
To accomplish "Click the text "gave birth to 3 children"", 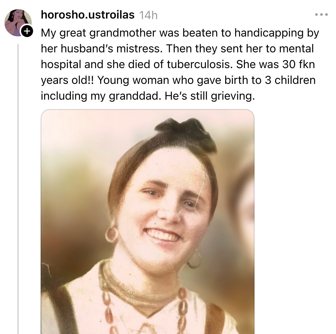I will pos(256,80).
